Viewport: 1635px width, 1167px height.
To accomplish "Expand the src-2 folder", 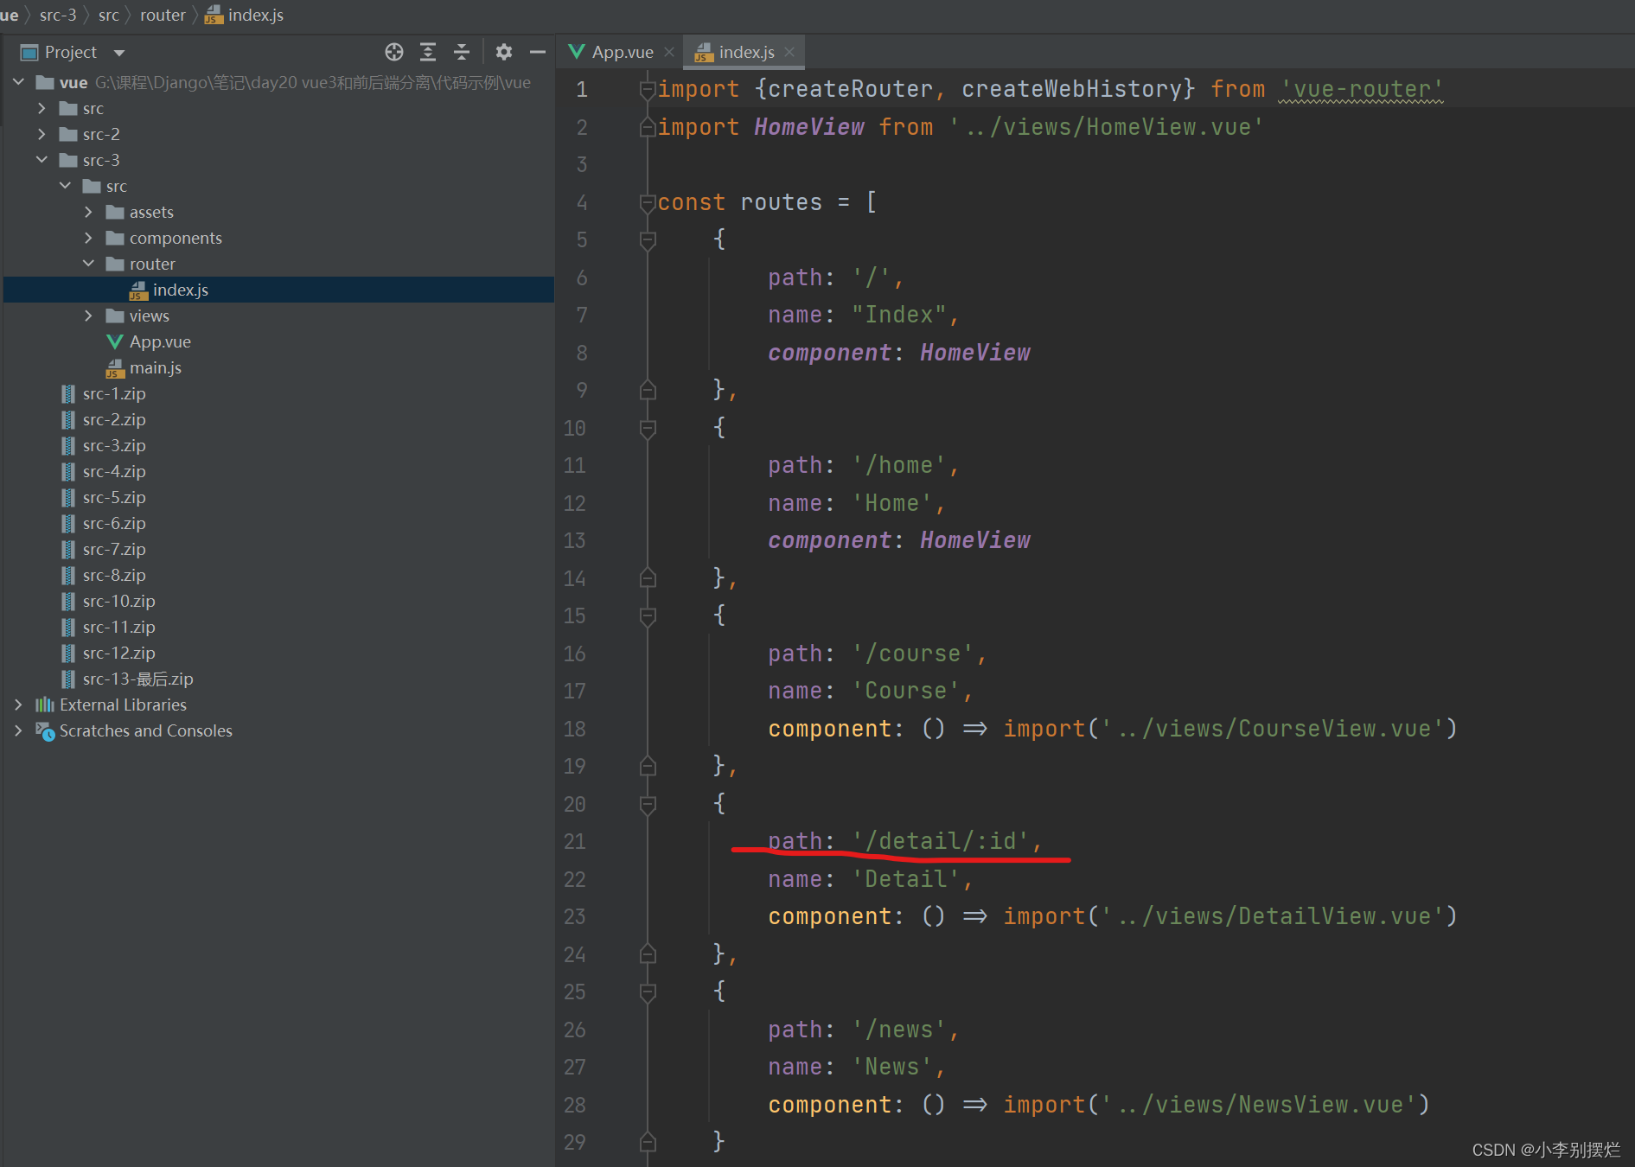I will pos(42,134).
